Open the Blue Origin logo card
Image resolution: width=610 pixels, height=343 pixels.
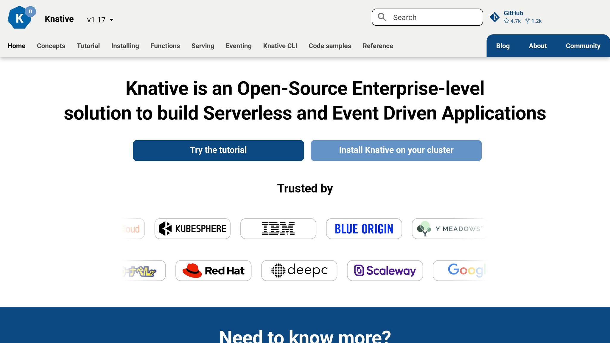[364, 229]
